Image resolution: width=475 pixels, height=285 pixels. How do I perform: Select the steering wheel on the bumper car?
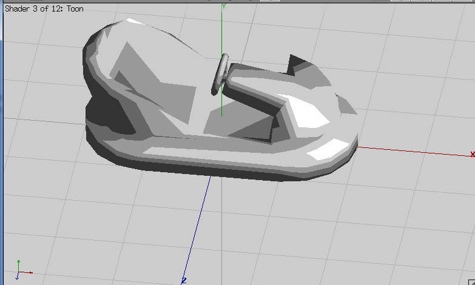(220, 74)
